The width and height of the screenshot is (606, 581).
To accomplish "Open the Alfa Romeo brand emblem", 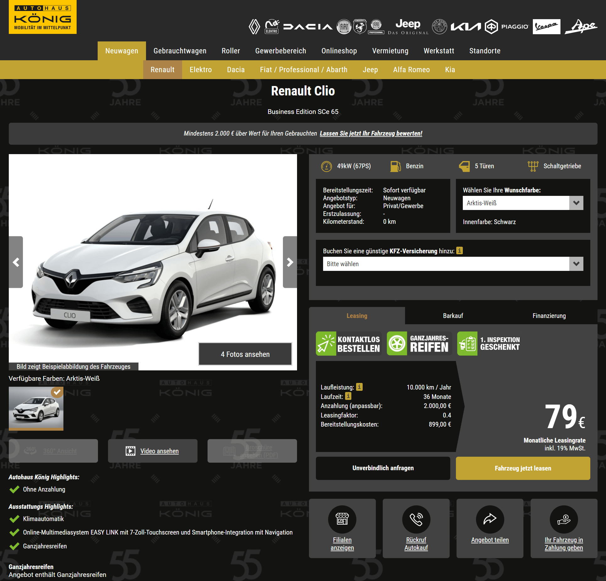I will pyautogui.click(x=439, y=27).
